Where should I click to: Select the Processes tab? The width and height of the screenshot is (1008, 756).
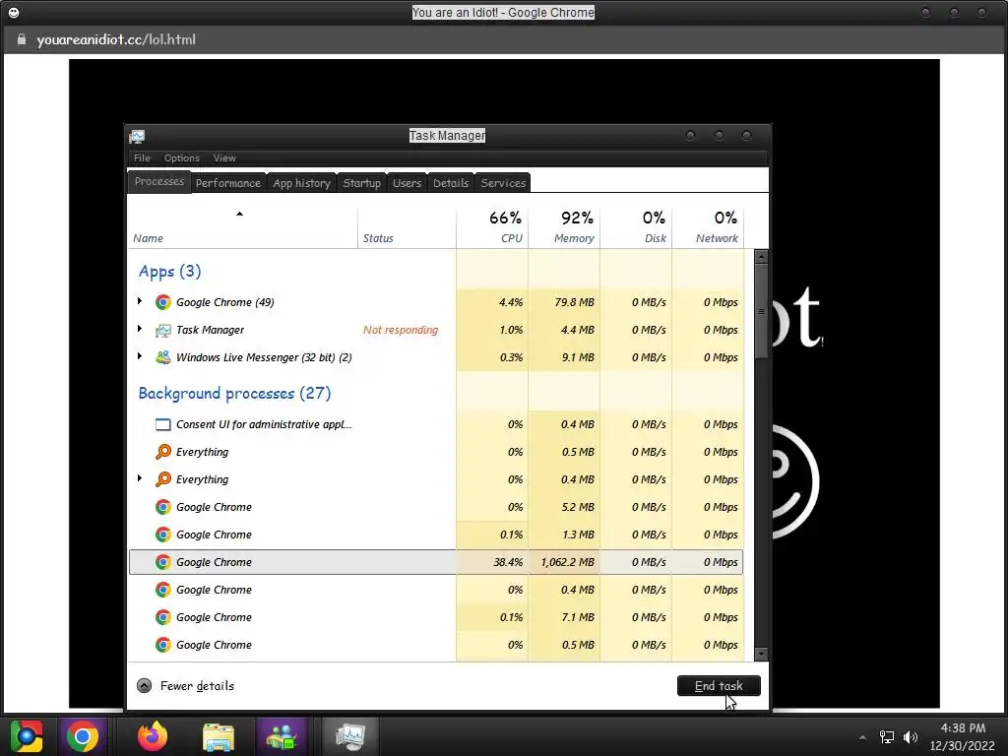click(159, 182)
